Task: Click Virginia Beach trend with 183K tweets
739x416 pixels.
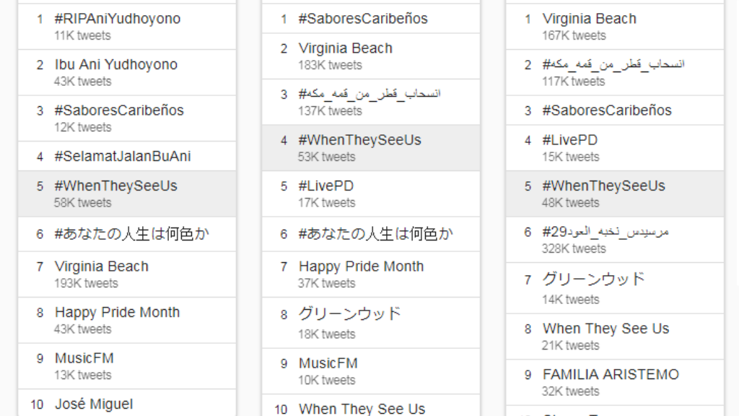Action: click(x=346, y=48)
